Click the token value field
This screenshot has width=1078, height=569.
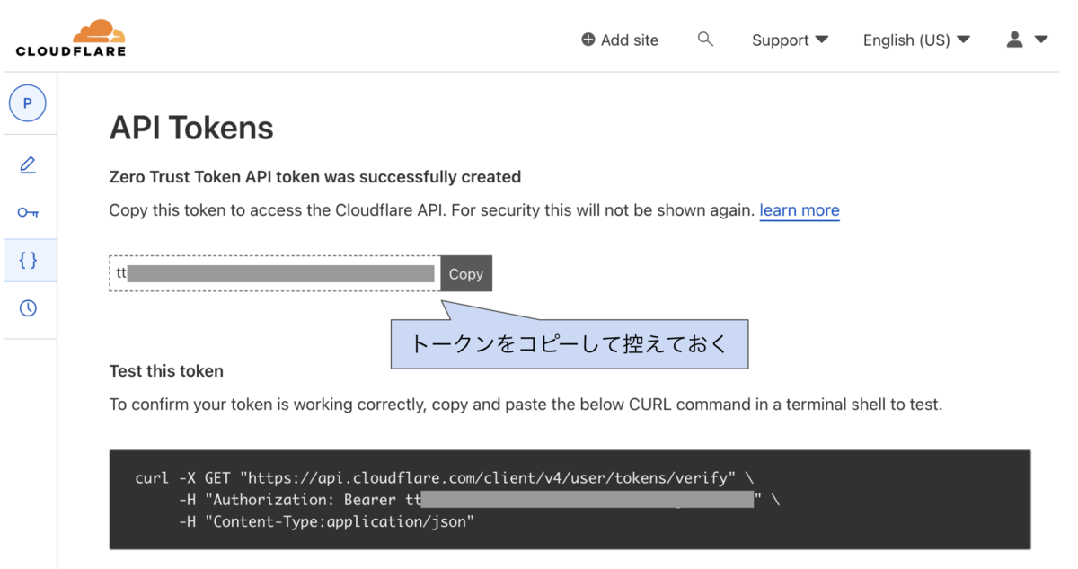tap(275, 273)
